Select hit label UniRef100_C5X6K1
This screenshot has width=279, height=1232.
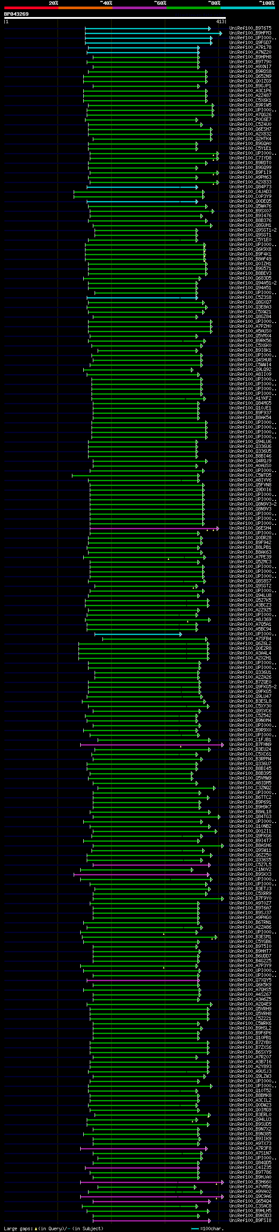(x=250, y=100)
